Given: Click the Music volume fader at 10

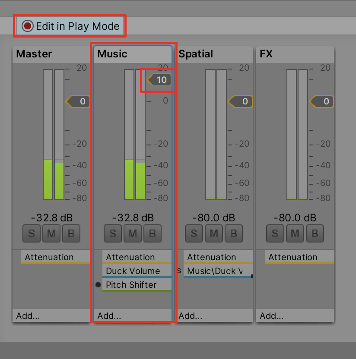Looking at the screenshot, I should [159, 80].
